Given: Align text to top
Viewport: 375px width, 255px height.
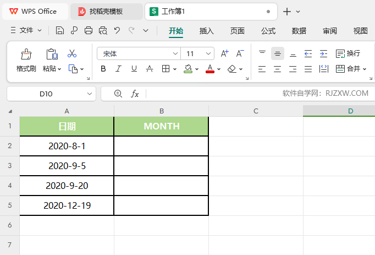Looking at the screenshot, I should point(262,53).
